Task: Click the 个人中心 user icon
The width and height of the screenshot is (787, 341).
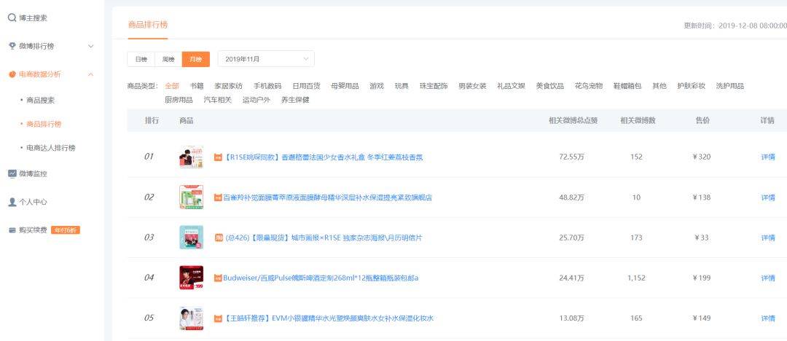Action: coord(12,202)
